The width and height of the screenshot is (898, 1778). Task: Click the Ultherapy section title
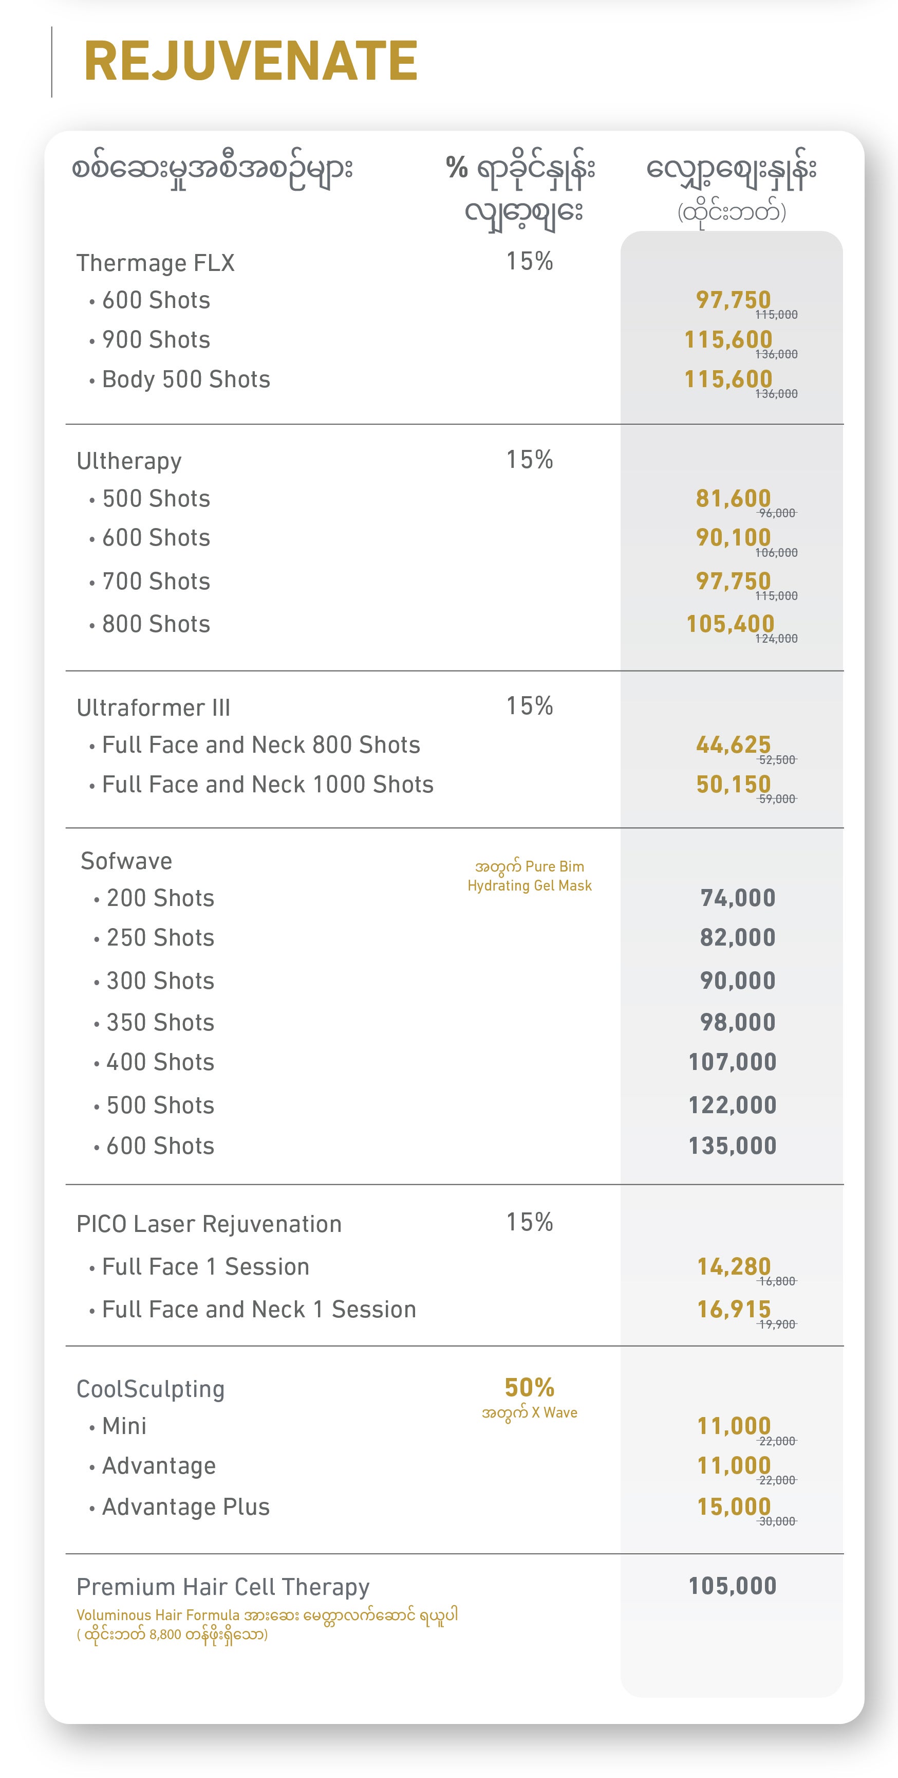pyautogui.click(x=129, y=461)
